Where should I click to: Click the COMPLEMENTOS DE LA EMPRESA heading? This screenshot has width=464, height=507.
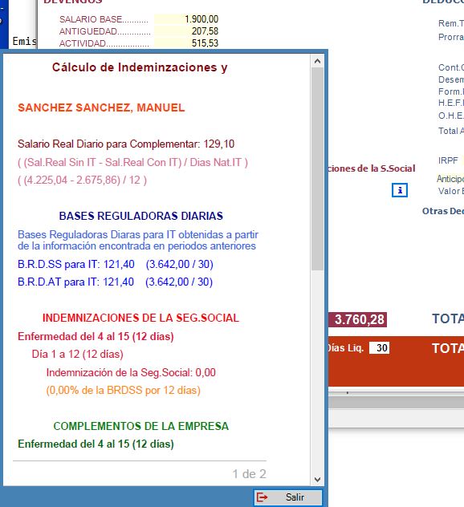(x=141, y=426)
